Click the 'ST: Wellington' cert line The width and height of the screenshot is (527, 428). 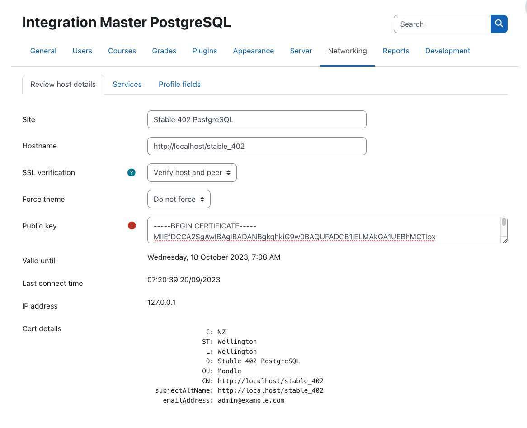(230, 342)
